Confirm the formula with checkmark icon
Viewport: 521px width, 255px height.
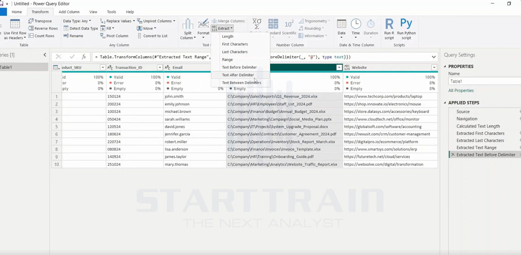point(72,57)
